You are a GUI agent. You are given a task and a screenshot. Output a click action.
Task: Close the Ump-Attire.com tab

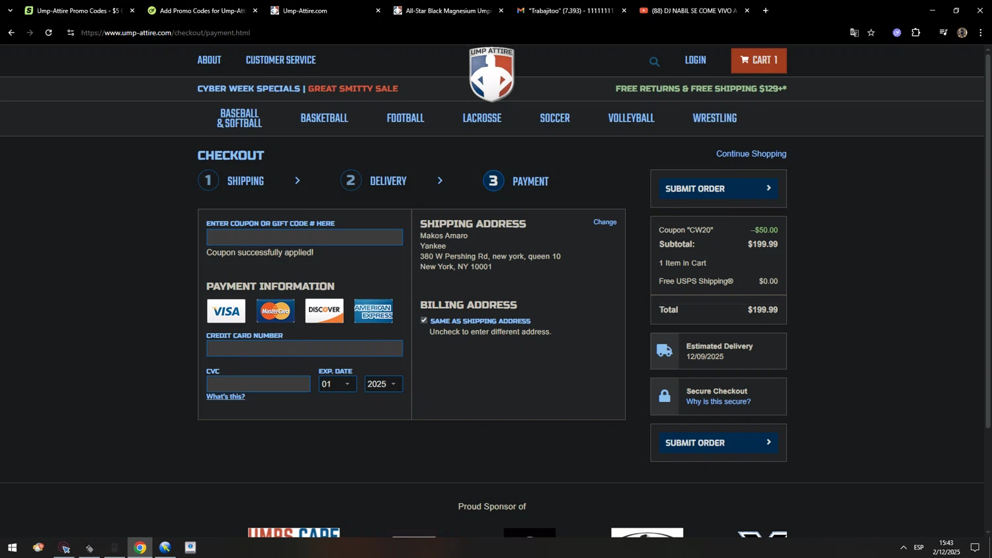click(x=378, y=11)
